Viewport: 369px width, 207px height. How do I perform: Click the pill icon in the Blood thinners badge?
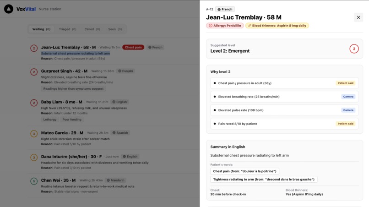(250, 26)
